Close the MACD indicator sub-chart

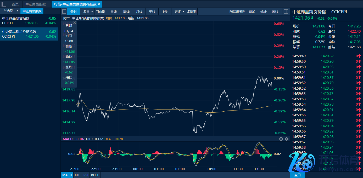(x=281, y=139)
